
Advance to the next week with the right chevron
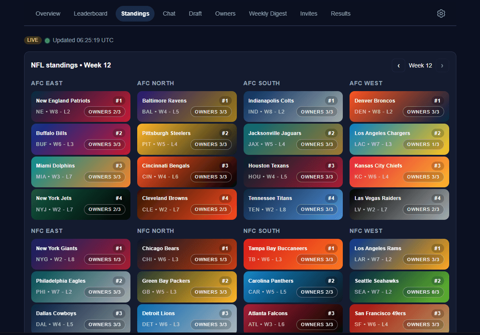point(442,65)
